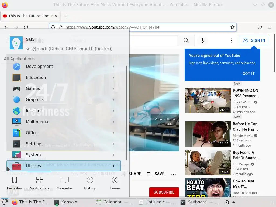276x207 pixels.
Task: Click the Fox Recaps channel name
Action: pos(241,164)
